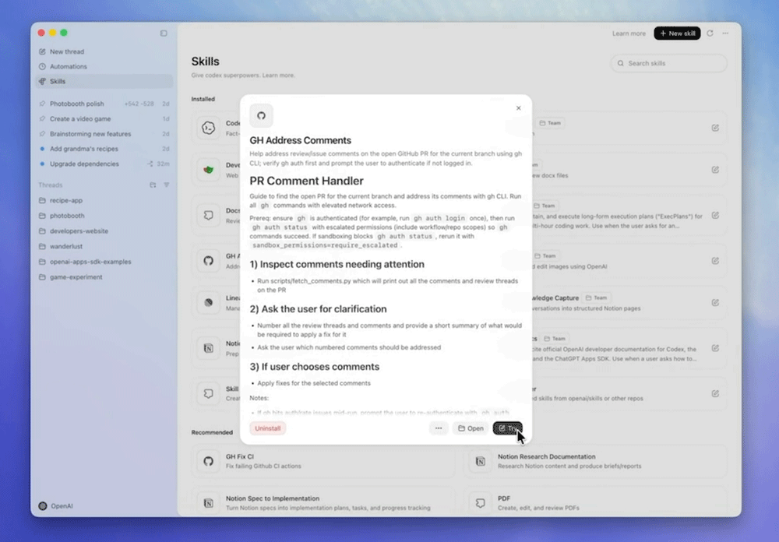Open the top-right ellipsis menu
Screen dimensions: 779x542
[x=726, y=33]
